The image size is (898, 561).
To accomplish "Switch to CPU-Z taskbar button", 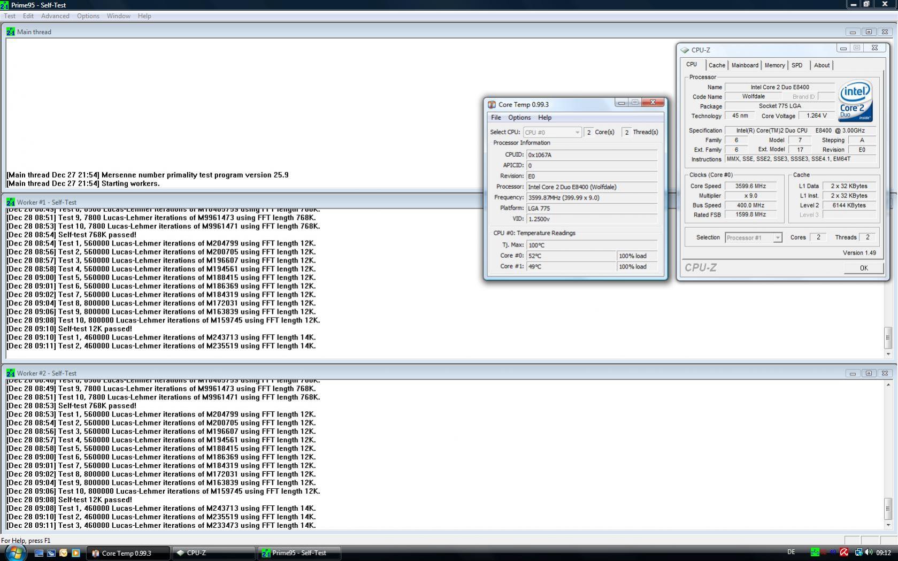I will click(x=214, y=553).
